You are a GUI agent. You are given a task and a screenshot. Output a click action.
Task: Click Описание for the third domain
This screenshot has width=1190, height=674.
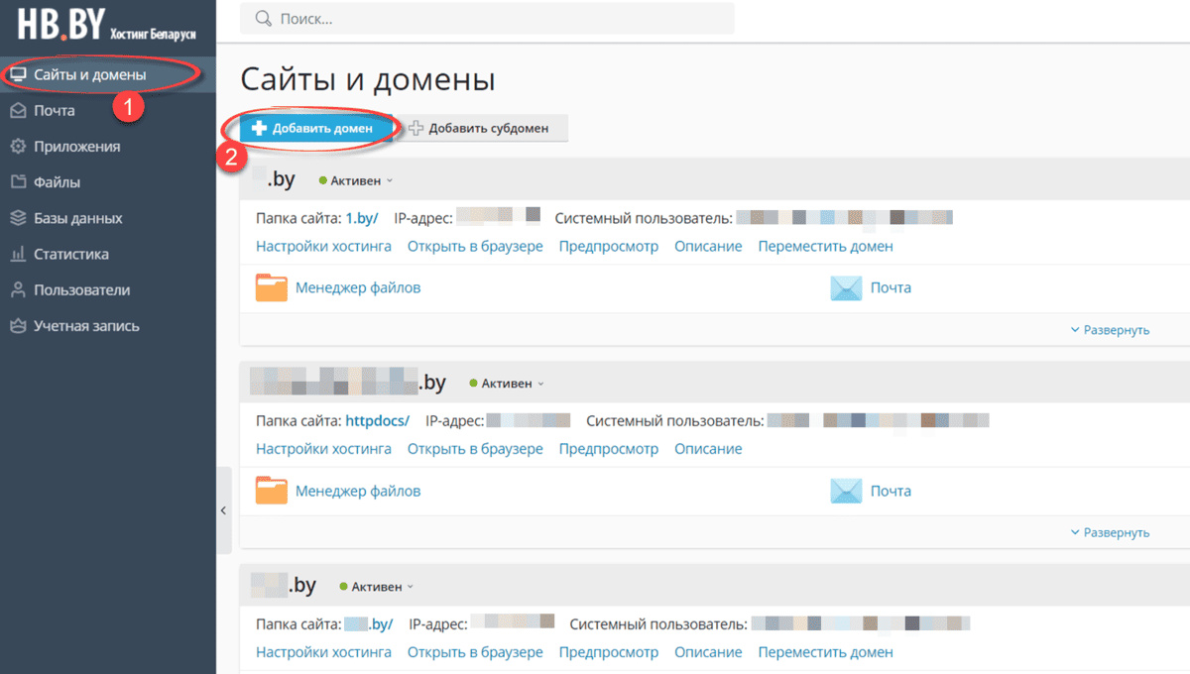point(708,652)
